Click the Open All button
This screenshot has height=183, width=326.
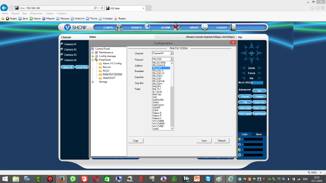[x=68, y=67]
